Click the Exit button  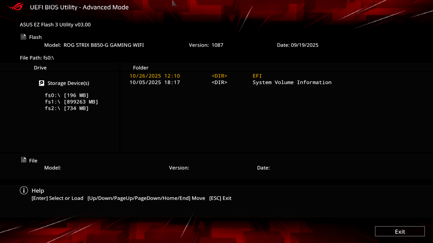400,231
